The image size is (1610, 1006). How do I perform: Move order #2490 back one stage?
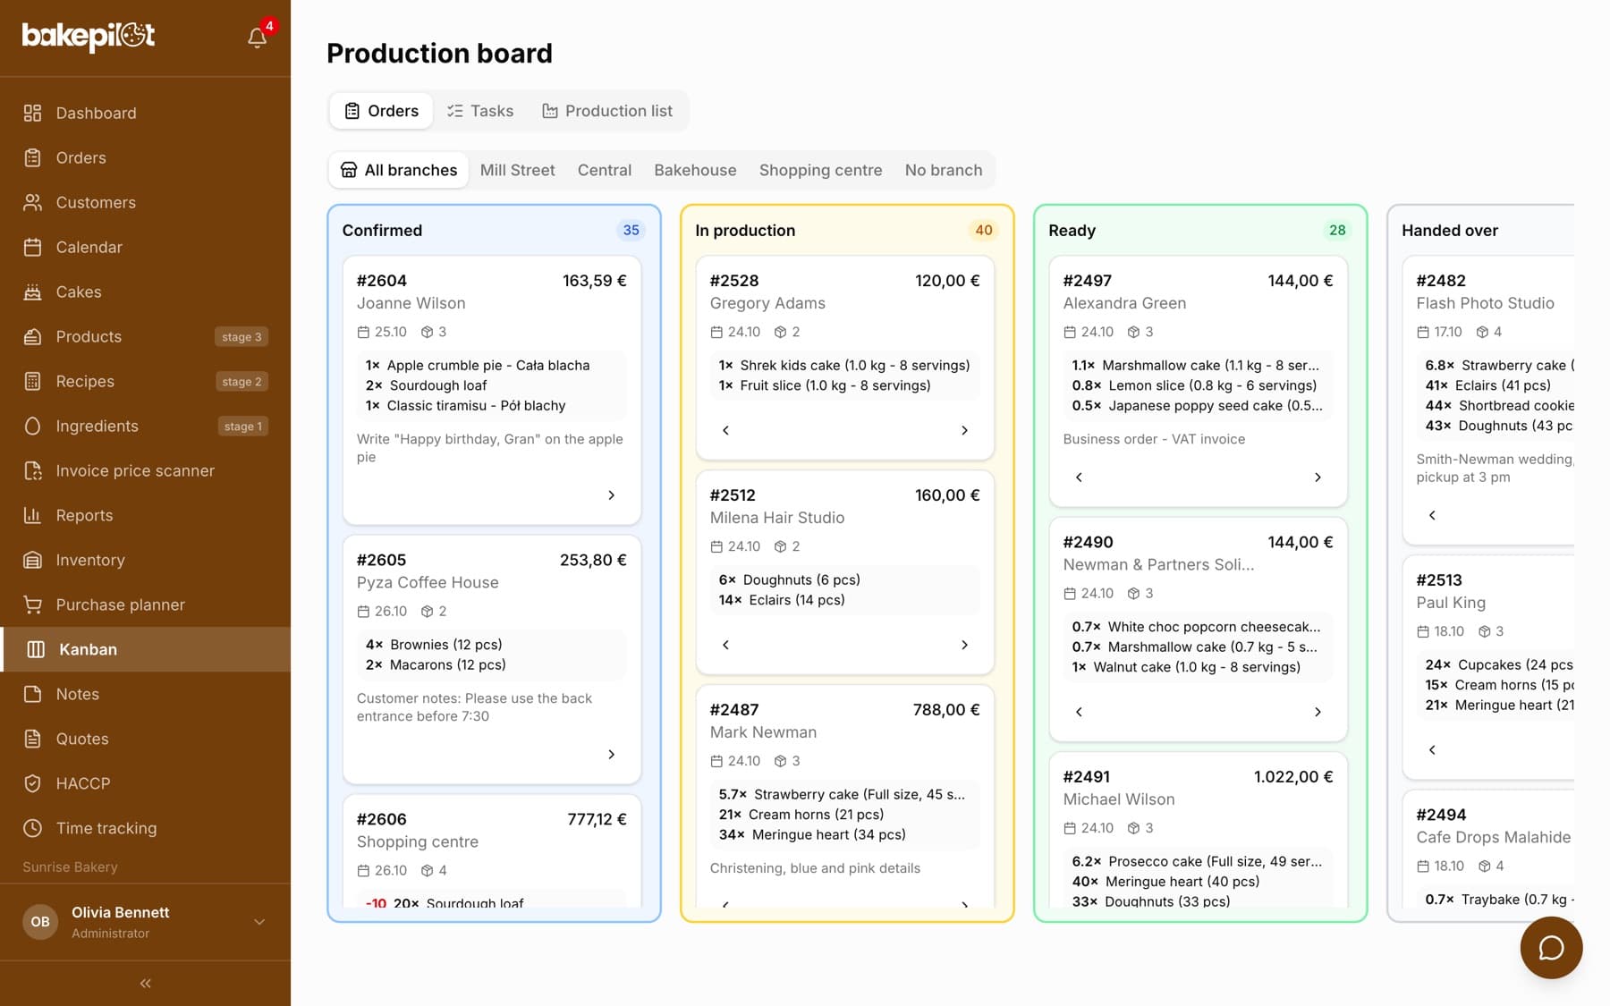click(x=1079, y=712)
